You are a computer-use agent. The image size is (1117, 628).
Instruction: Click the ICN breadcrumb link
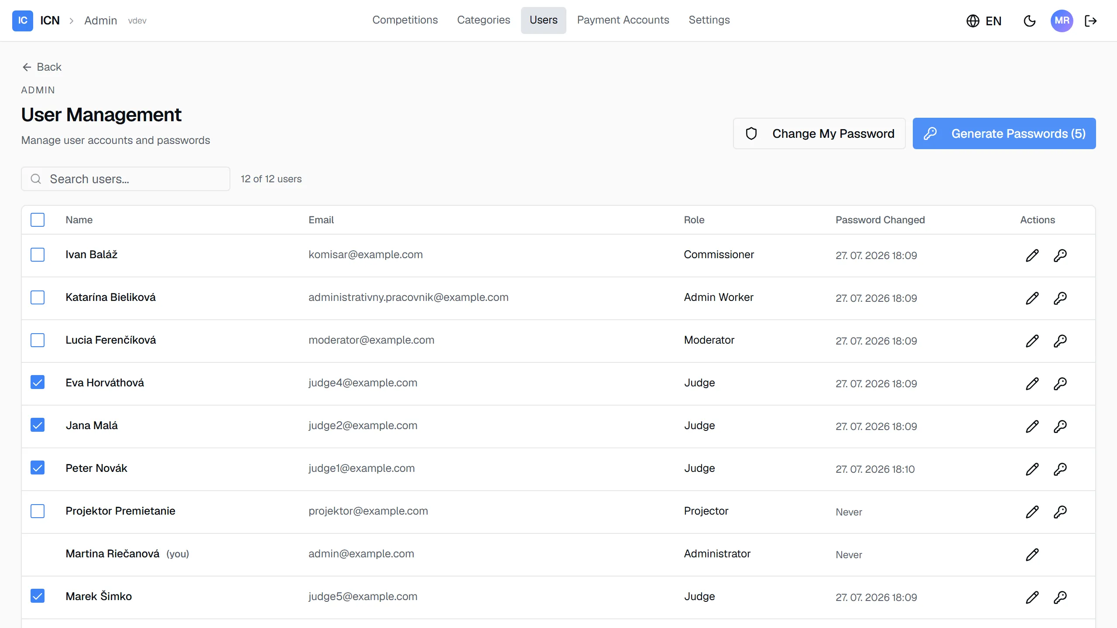point(50,20)
